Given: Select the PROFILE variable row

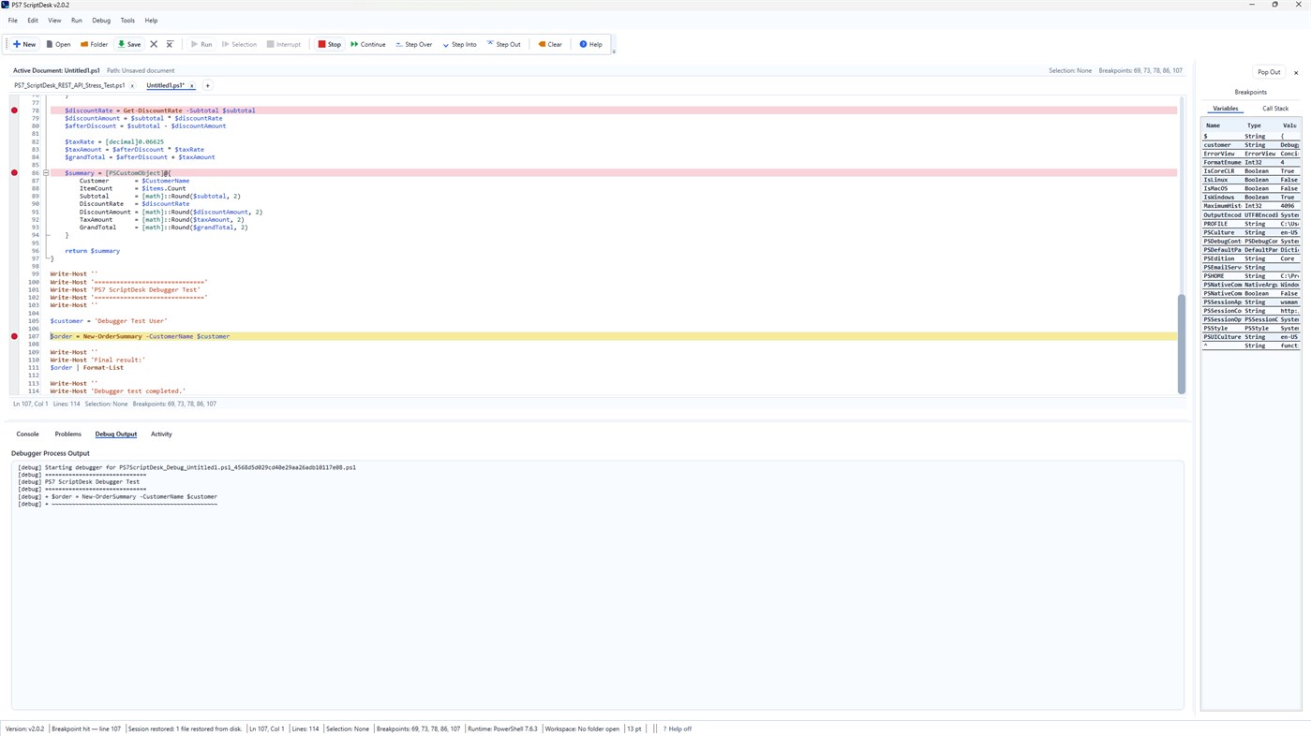Looking at the screenshot, I should click(x=1251, y=224).
